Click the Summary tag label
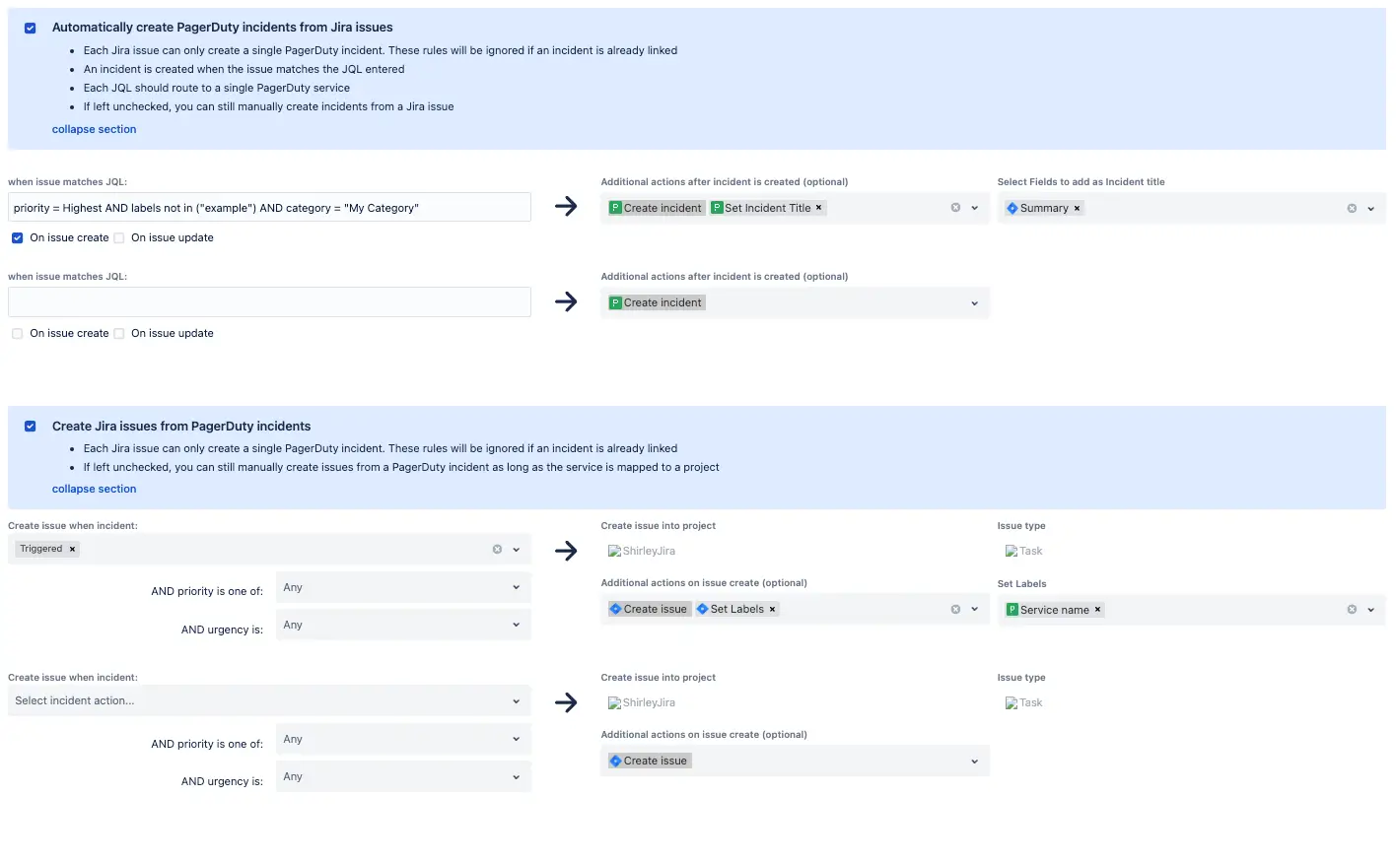Image resolution: width=1396 pixels, height=862 pixels. pos(1044,208)
